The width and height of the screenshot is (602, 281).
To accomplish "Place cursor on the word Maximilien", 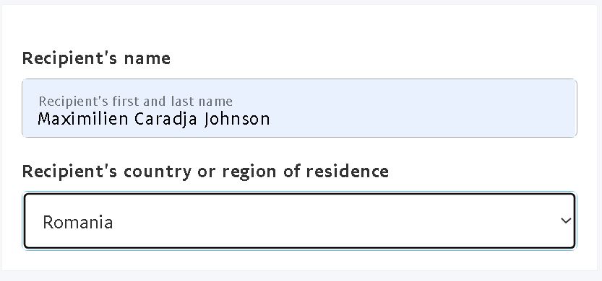I will pos(82,119).
